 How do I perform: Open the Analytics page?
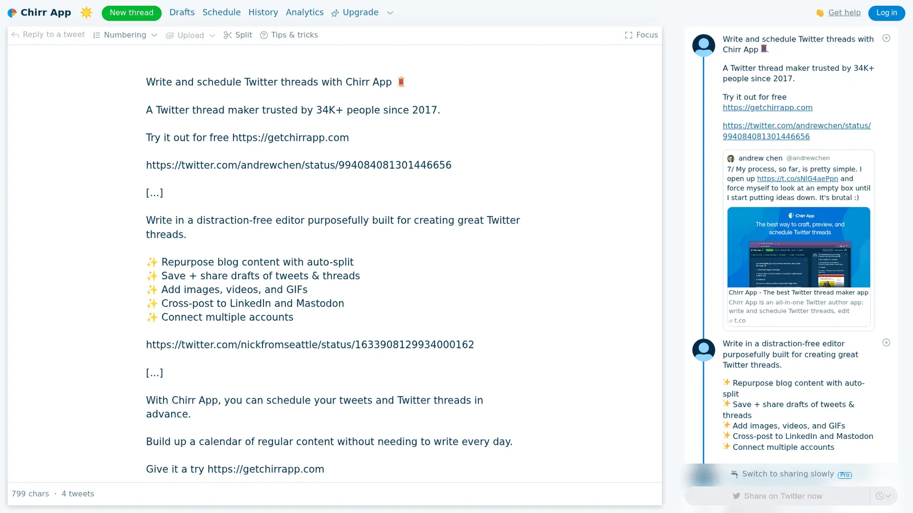(x=305, y=13)
